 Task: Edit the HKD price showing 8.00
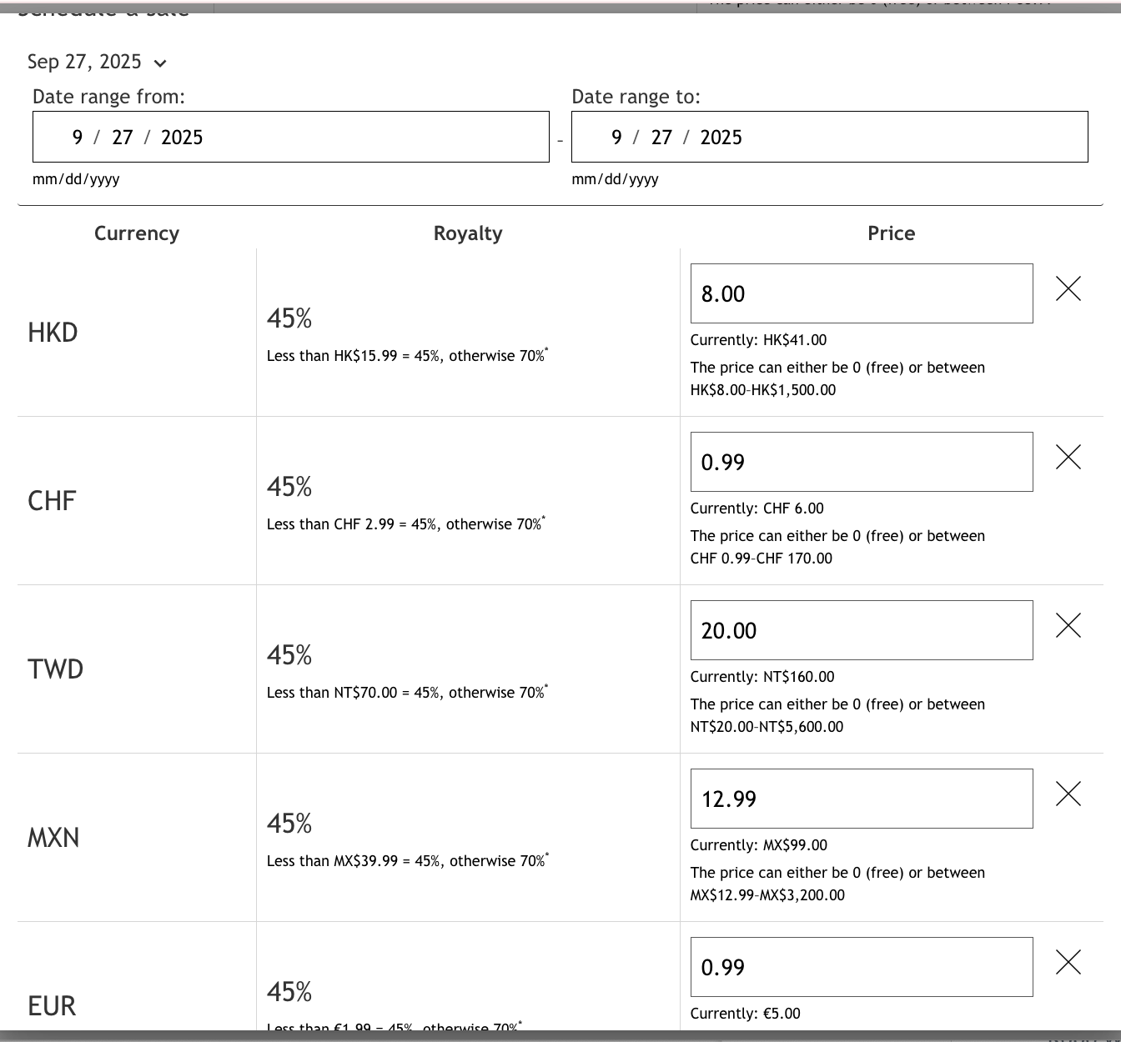pyautogui.click(x=861, y=293)
